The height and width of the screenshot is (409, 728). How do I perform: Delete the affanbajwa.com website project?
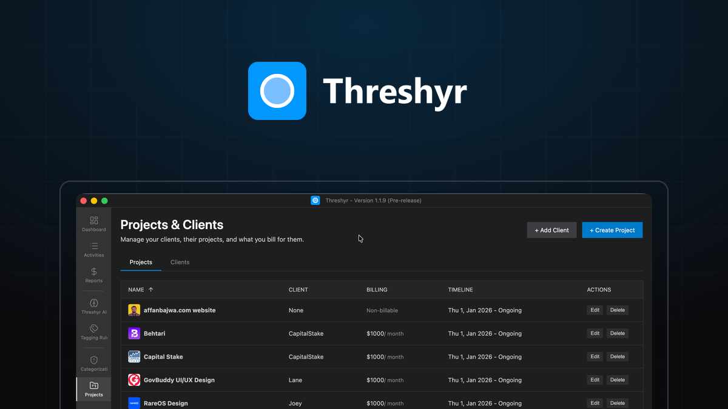tap(617, 310)
